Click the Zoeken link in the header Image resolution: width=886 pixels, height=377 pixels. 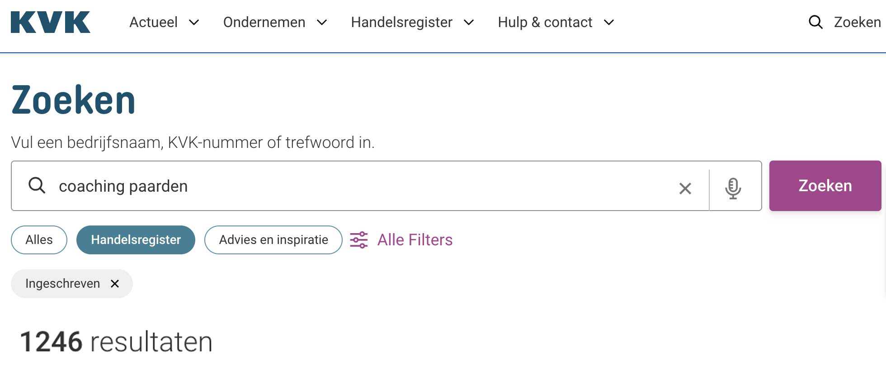(x=857, y=22)
